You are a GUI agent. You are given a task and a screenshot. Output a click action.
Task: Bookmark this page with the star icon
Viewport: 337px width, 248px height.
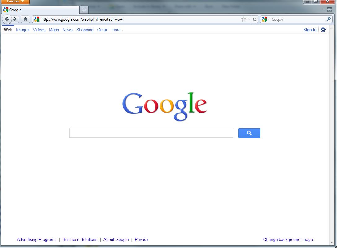[x=243, y=19]
